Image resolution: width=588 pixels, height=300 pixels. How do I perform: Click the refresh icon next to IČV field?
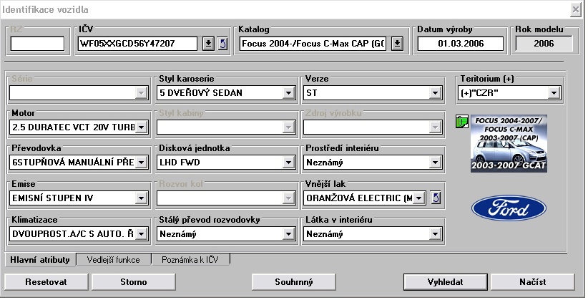coord(222,44)
